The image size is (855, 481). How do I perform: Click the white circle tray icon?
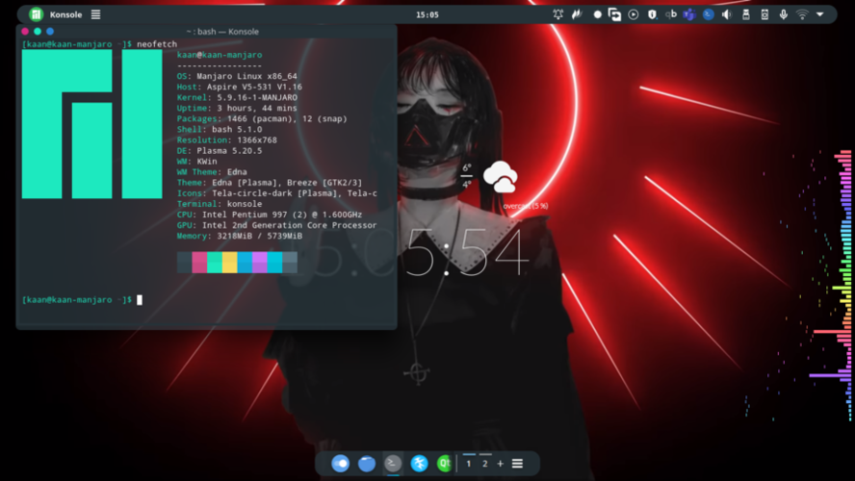coord(597,14)
